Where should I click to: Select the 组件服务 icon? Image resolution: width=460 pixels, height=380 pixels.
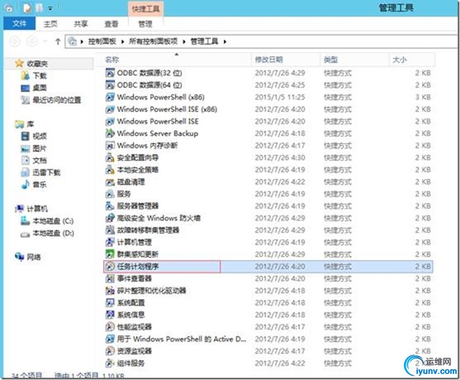(110, 363)
